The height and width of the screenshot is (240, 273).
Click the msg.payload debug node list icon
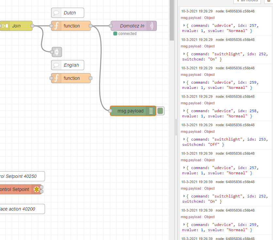click(x=151, y=111)
